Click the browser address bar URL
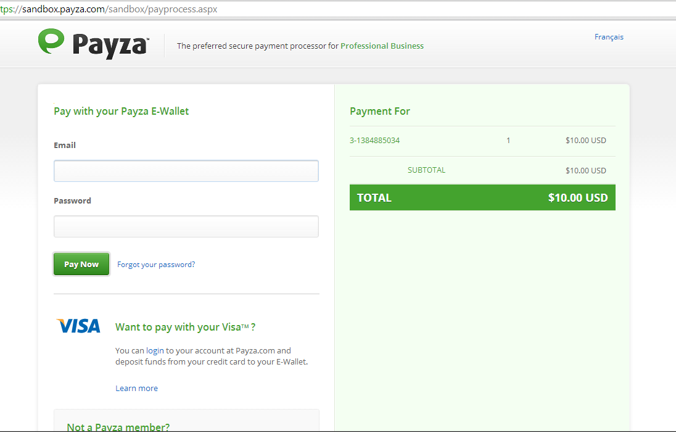Screen dimensions: 676x433 point(109,9)
